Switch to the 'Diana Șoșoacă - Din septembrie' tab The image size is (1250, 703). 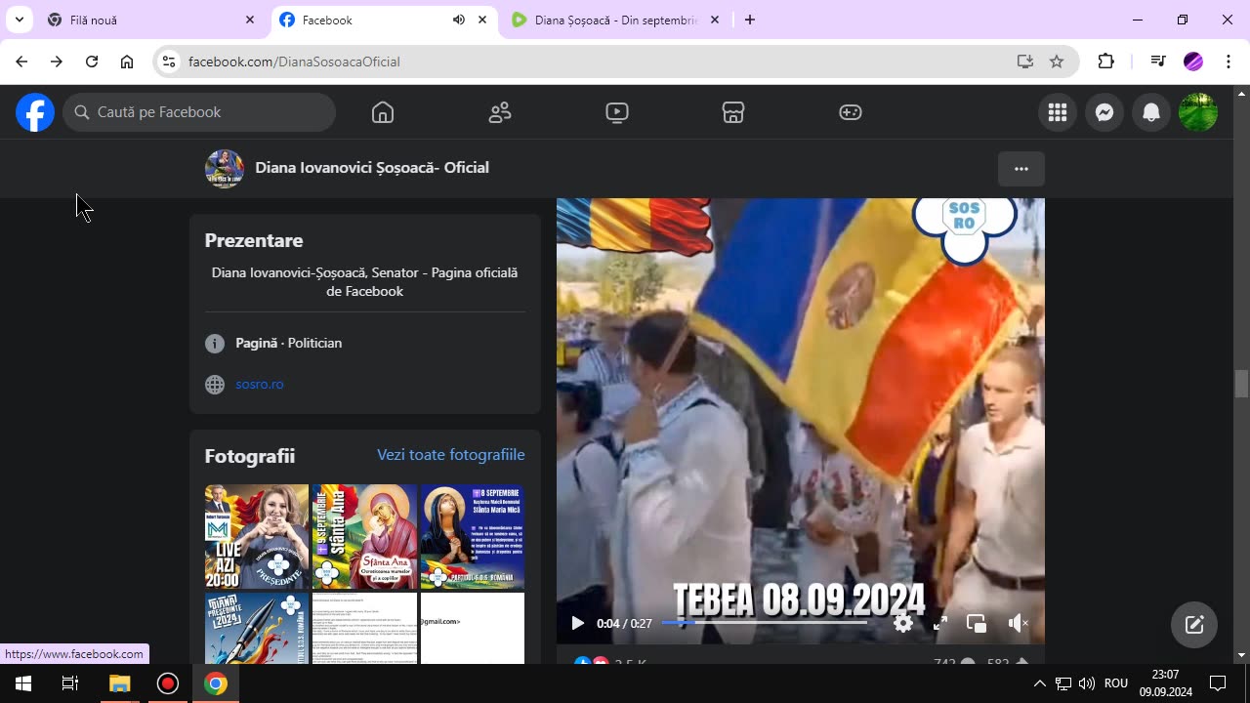pyautogui.click(x=617, y=20)
